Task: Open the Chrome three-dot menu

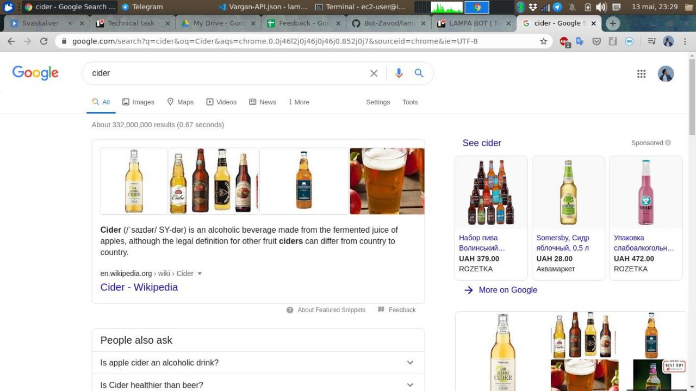Action: pyautogui.click(x=684, y=41)
